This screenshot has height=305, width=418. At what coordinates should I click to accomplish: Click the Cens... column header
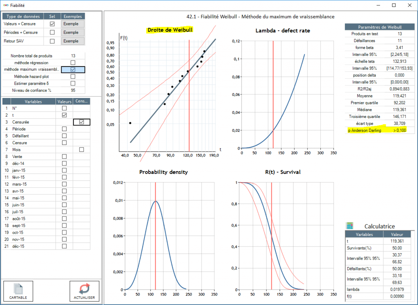(82, 102)
